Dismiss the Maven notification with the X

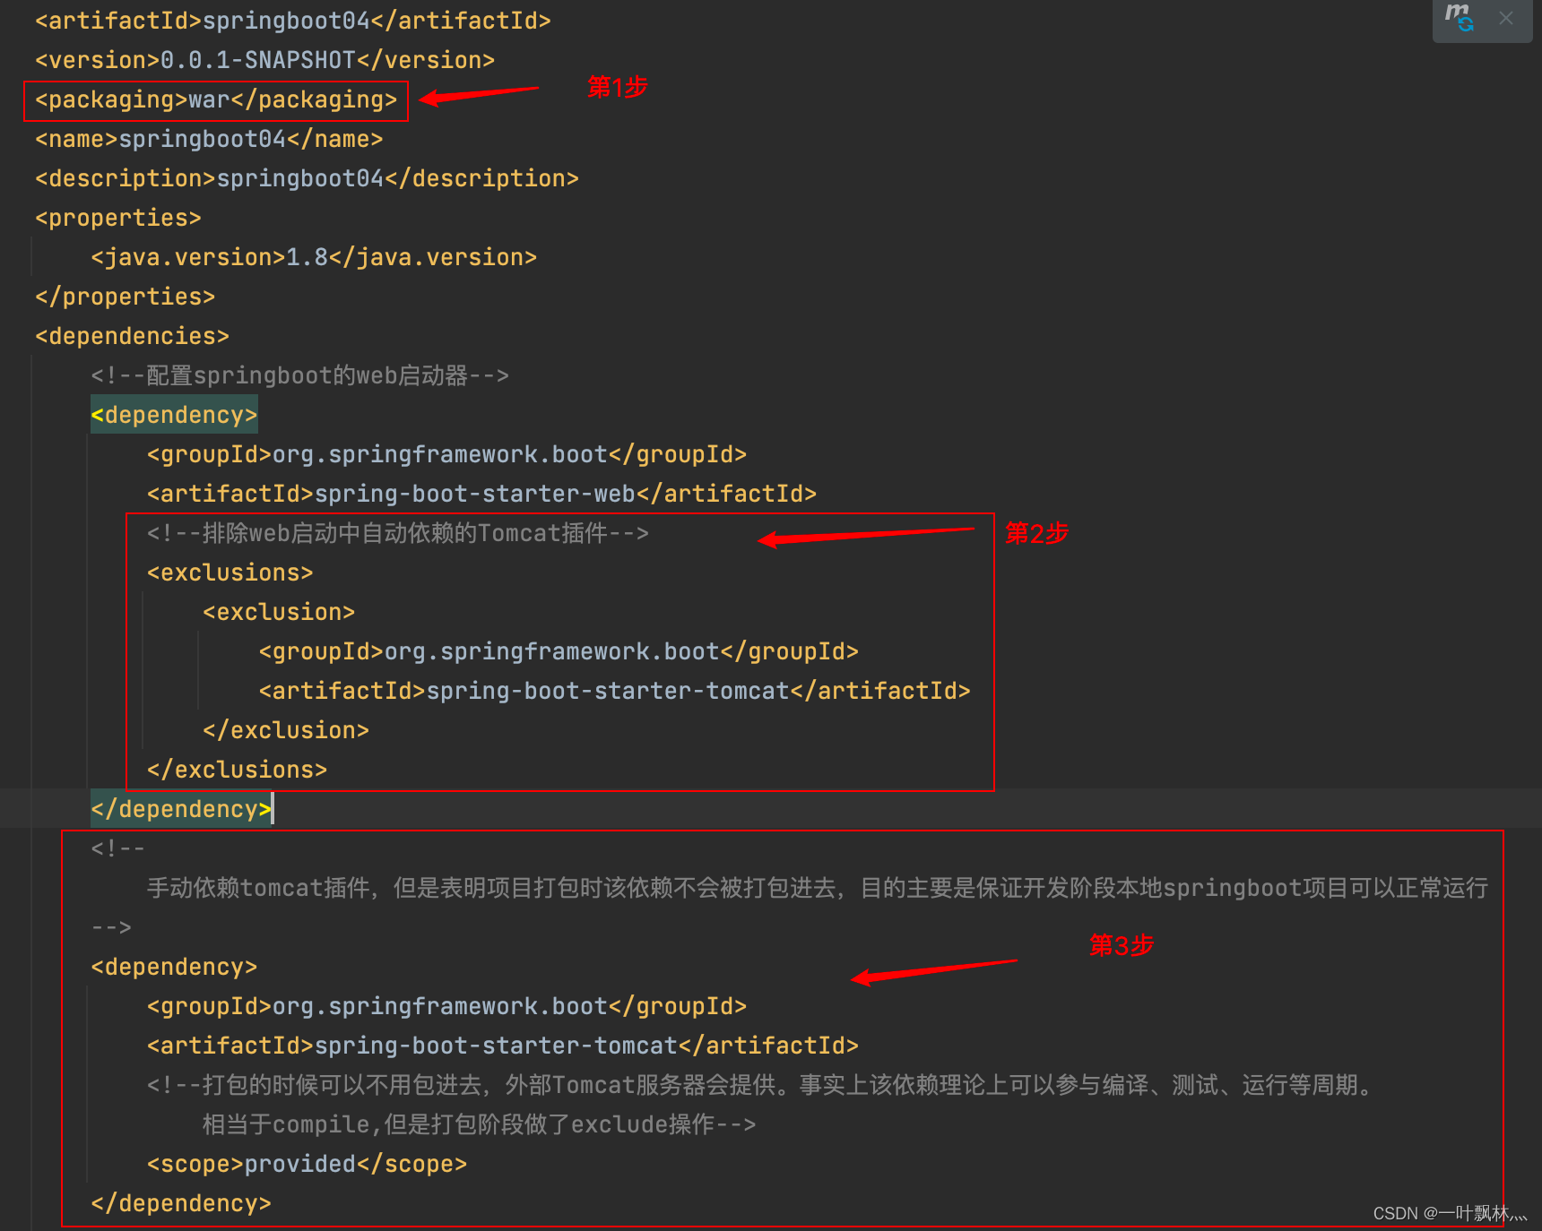click(x=1506, y=18)
